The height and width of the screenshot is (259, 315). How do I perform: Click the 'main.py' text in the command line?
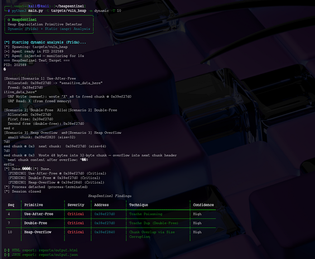coord(36,11)
